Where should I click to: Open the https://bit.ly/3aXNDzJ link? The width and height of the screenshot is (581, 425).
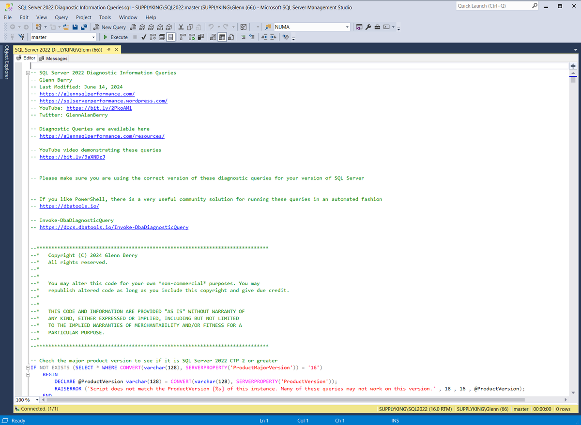point(72,157)
